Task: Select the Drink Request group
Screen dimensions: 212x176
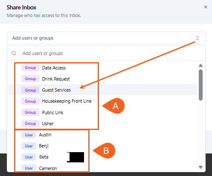Action: tap(103, 79)
